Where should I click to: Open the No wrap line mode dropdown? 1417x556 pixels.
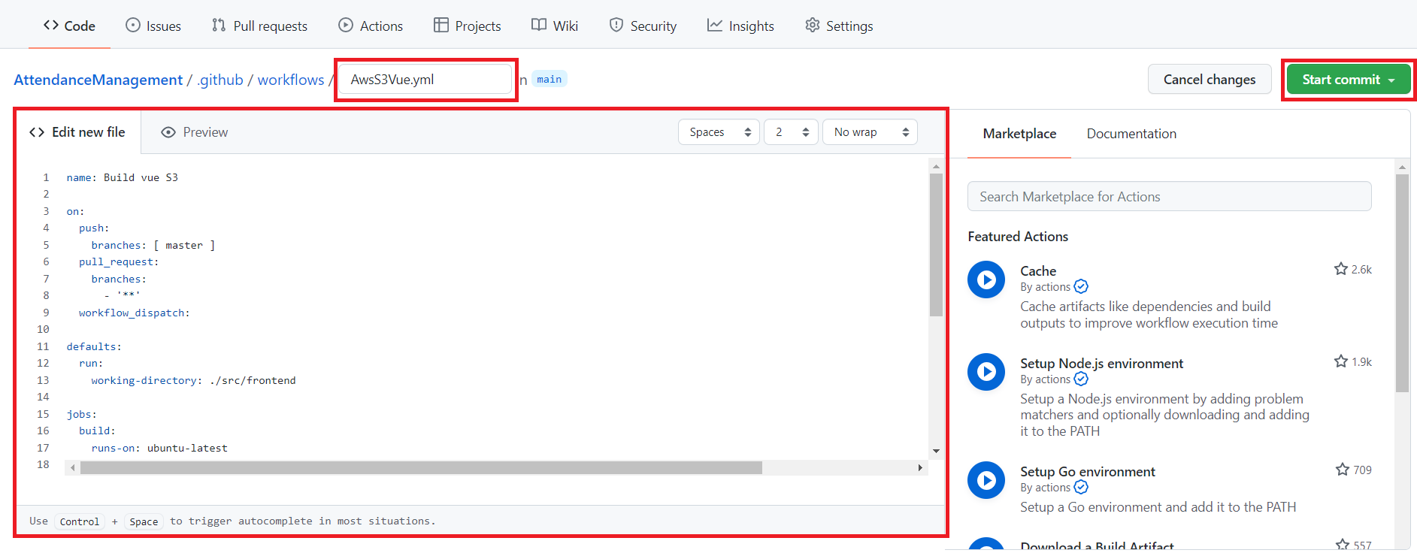click(870, 132)
